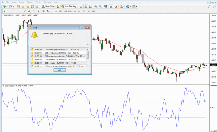Open the application icon left of File
The width and height of the screenshot is (218, 132).
[3, 2]
